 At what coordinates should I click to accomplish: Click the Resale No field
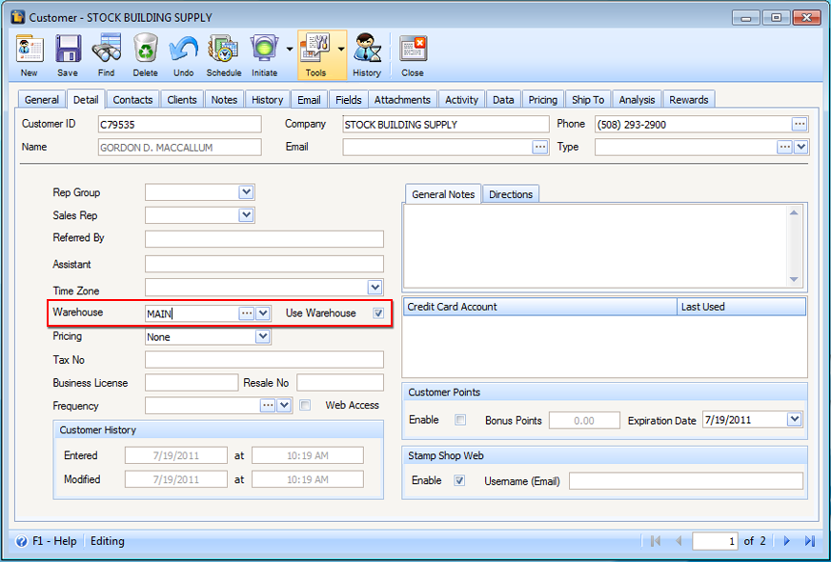(x=340, y=382)
